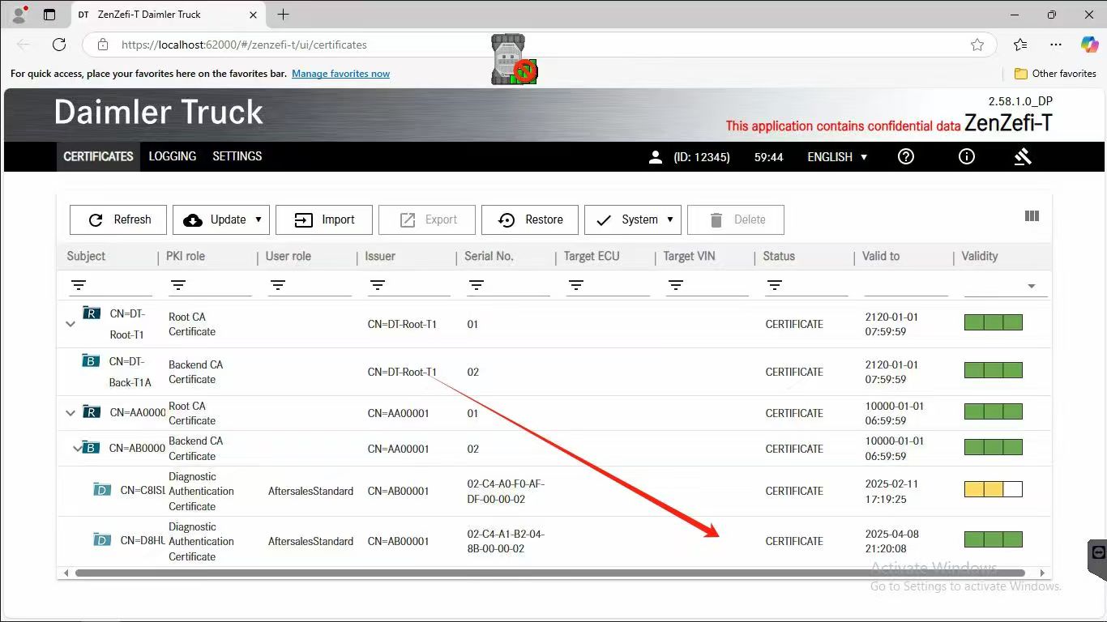Click the R icon of CN=DT-Root-T1
Screen dimensions: 1107x622
pos(92,313)
